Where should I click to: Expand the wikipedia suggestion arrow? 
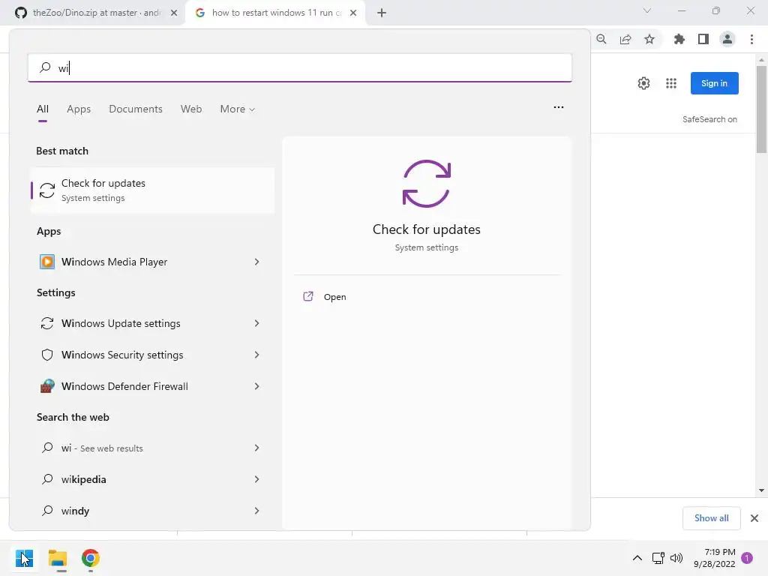[x=256, y=479]
